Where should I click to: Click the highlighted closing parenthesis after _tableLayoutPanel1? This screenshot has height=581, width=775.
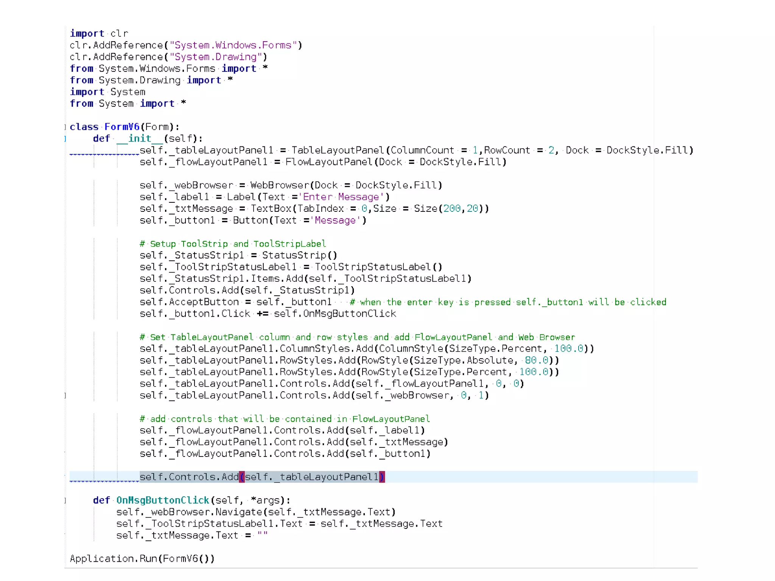(382, 477)
